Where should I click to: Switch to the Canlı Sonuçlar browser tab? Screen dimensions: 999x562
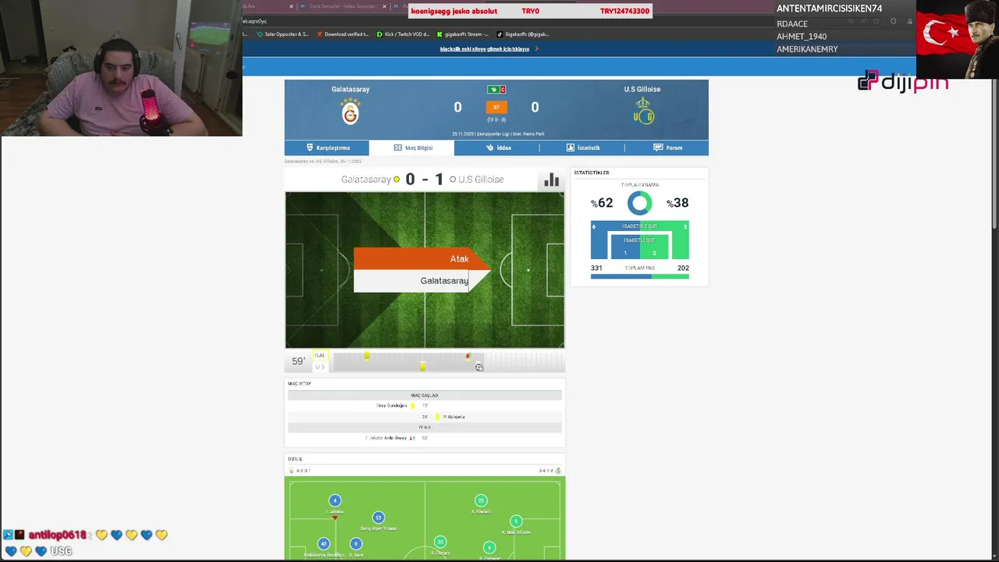pos(343,6)
